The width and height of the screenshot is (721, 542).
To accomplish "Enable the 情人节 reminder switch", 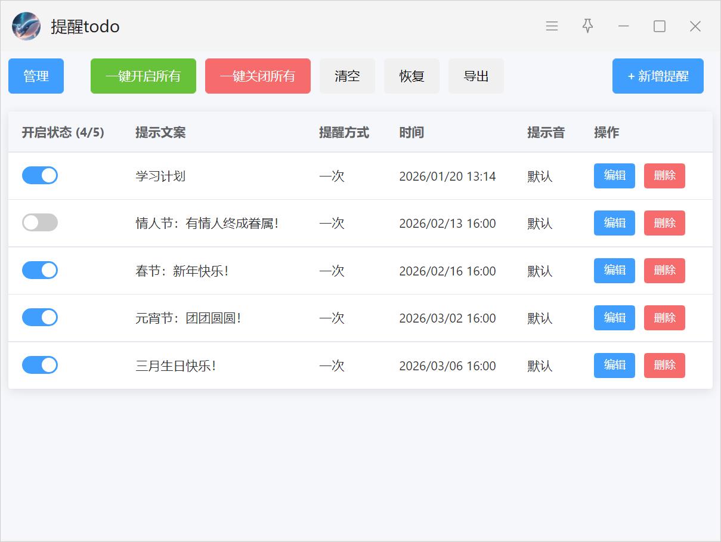I will click(x=40, y=223).
